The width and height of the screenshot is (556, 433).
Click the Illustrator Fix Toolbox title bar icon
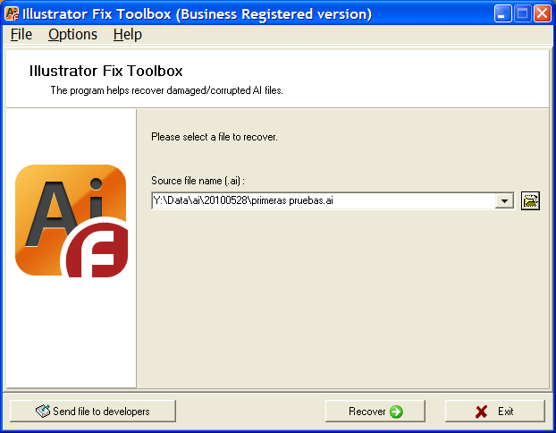click(12, 13)
